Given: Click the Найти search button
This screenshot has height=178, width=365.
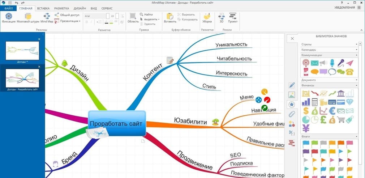Looking at the screenshot, I should pos(146,14).
